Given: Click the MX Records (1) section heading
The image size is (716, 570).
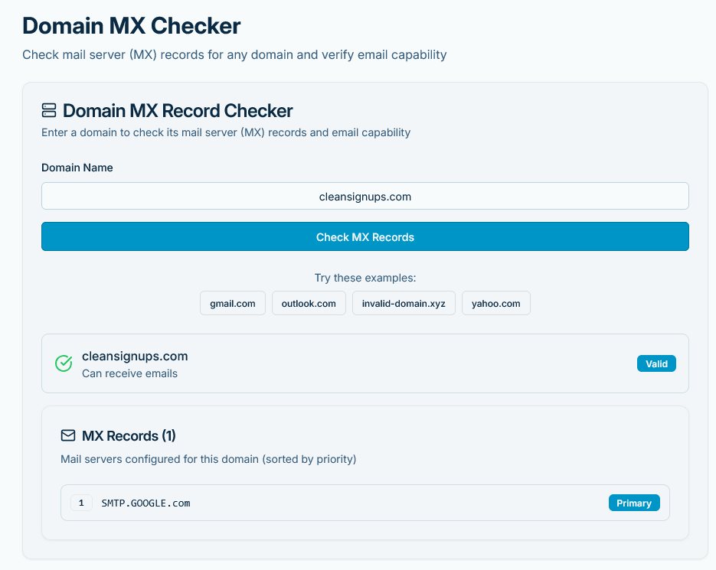Looking at the screenshot, I should click(x=129, y=435).
